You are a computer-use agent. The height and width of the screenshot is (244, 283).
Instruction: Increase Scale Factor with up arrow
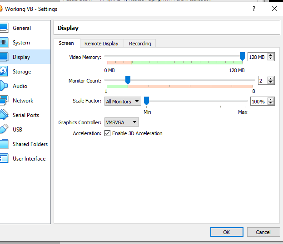(x=271, y=99)
